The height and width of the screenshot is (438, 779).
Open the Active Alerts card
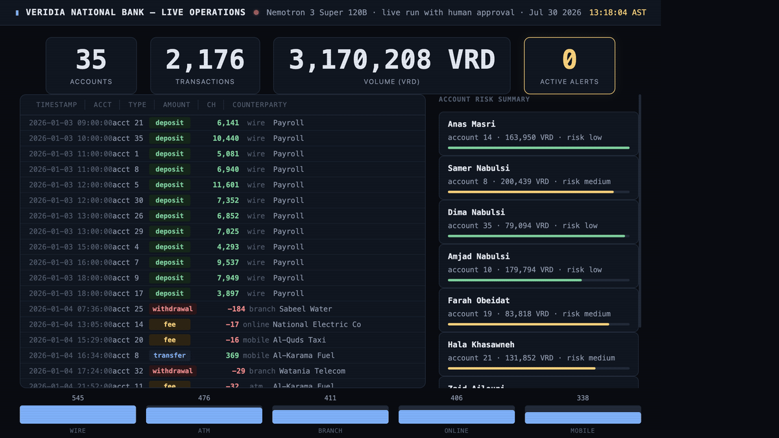pyautogui.click(x=569, y=66)
